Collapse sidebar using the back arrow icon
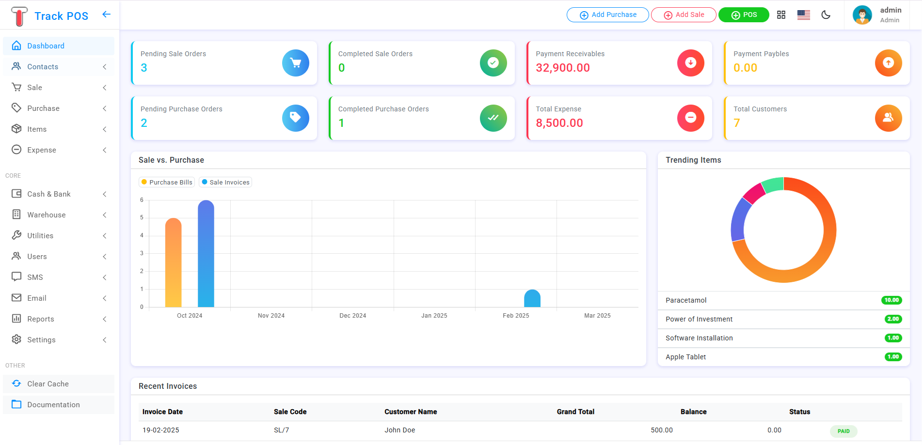922x445 pixels. 106,15
